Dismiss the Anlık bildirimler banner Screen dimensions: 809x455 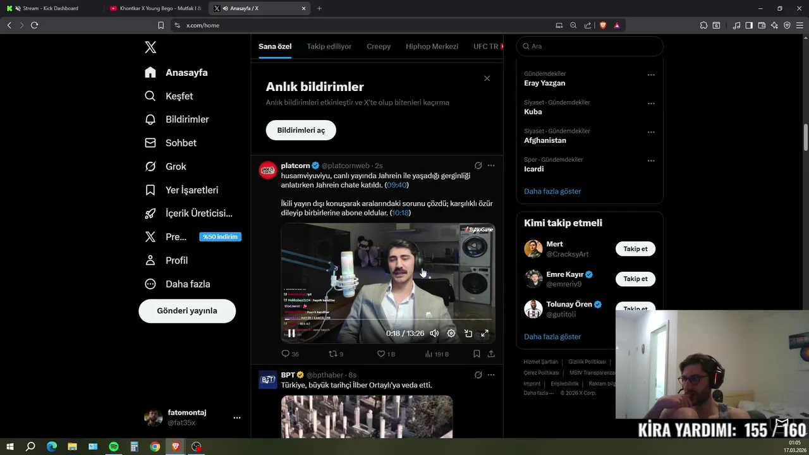(x=487, y=78)
